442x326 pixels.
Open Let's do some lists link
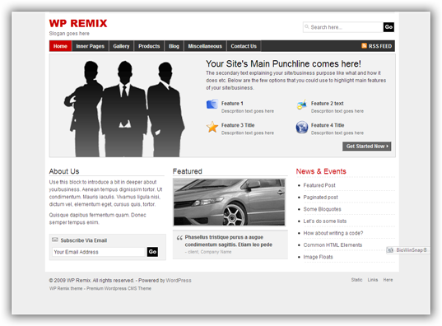325,221
